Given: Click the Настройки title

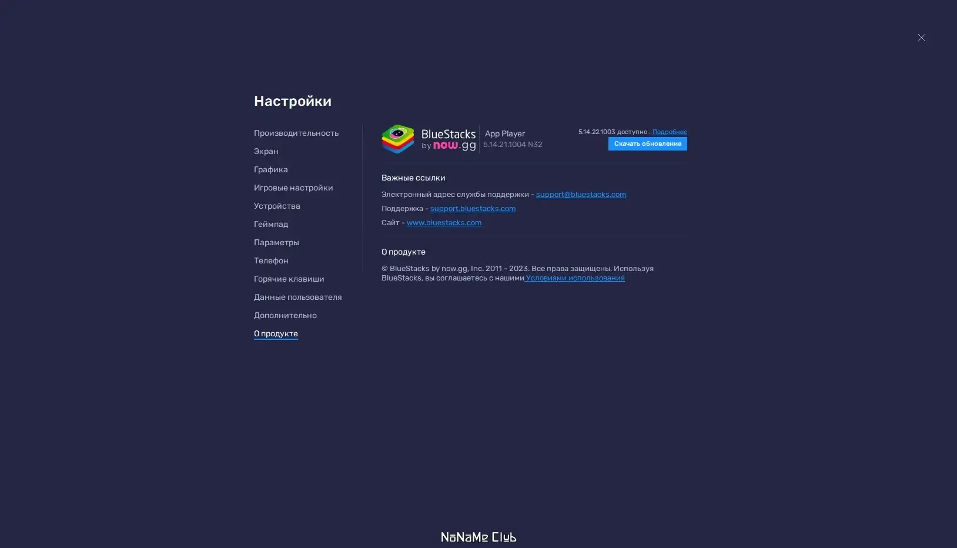Looking at the screenshot, I should pos(293,101).
